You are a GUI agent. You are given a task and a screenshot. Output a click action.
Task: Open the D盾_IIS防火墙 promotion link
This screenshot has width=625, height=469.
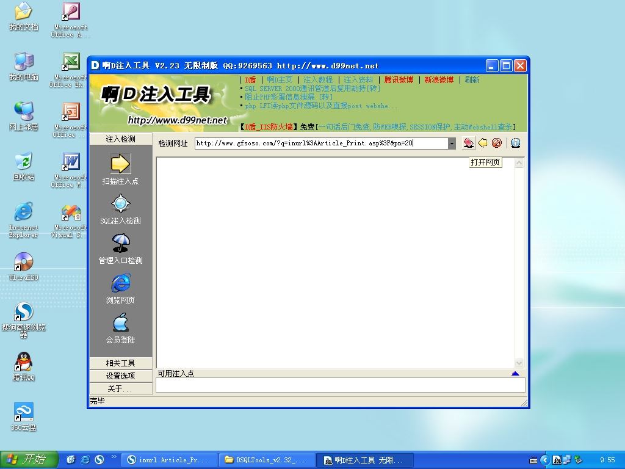pyautogui.click(x=269, y=127)
